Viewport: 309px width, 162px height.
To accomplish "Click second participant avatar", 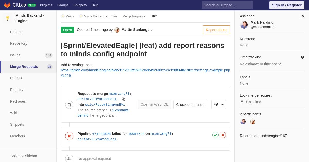I will click(x=253, y=122).
